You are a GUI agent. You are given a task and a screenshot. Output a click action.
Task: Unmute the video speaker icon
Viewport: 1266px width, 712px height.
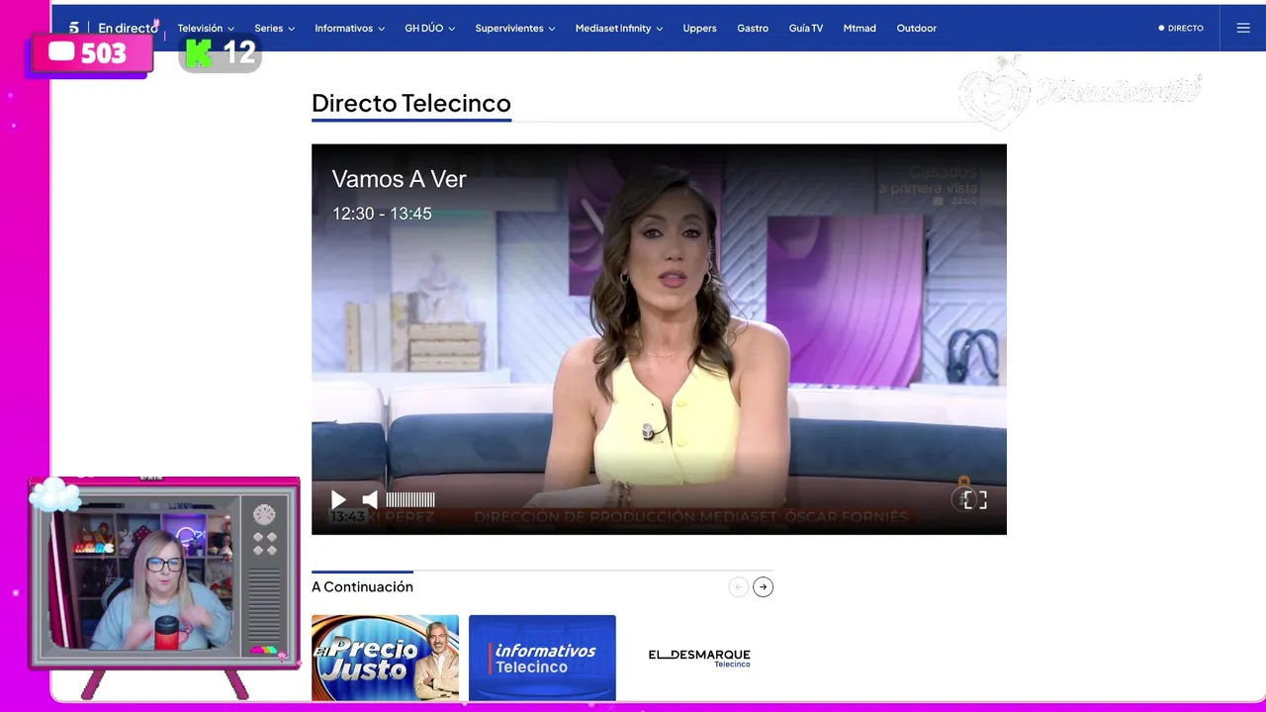[369, 499]
